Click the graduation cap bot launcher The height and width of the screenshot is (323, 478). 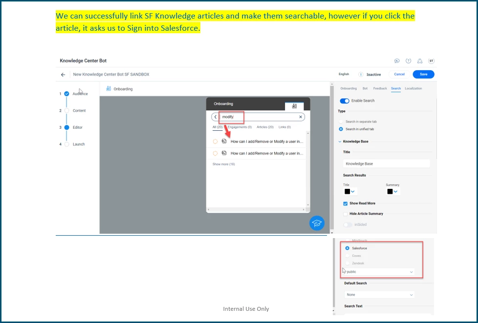[317, 223]
